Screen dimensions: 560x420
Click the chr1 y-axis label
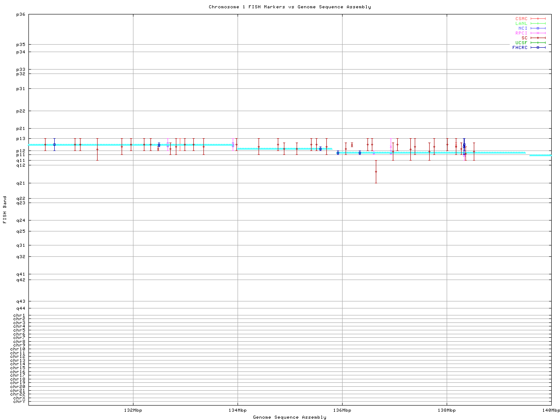(19, 315)
